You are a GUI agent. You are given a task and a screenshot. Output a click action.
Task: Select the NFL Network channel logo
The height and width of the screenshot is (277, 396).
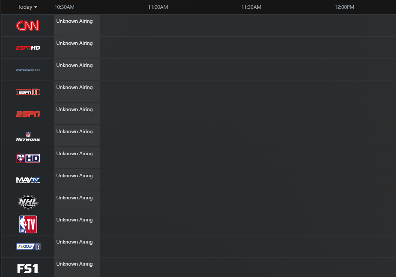[x=28, y=136]
